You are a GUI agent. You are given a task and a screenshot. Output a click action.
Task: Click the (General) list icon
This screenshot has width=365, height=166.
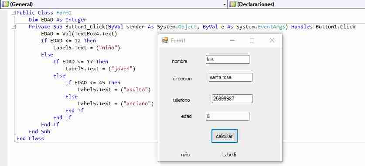click(x=5, y=4)
